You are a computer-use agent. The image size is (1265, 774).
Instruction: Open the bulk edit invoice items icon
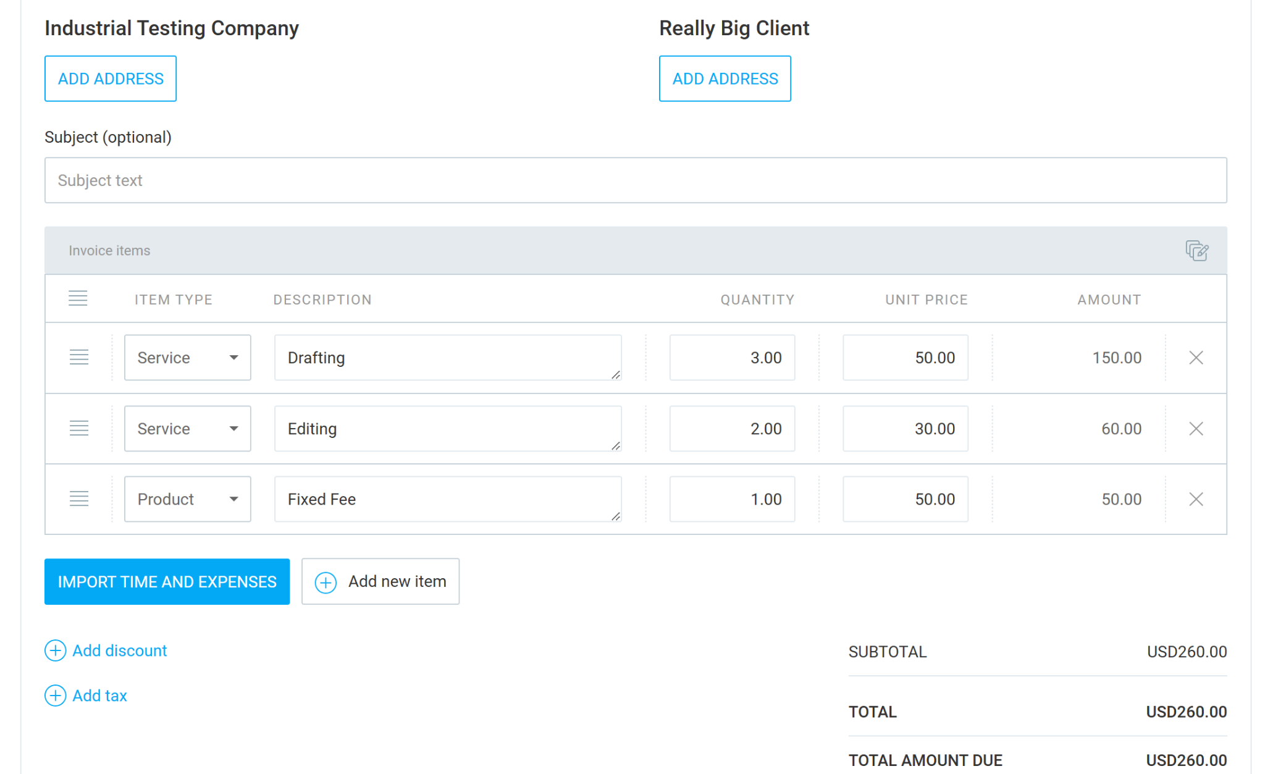click(x=1196, y=251)
